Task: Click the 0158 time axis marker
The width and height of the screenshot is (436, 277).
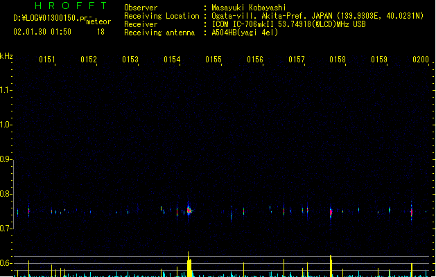Action: 338,59
